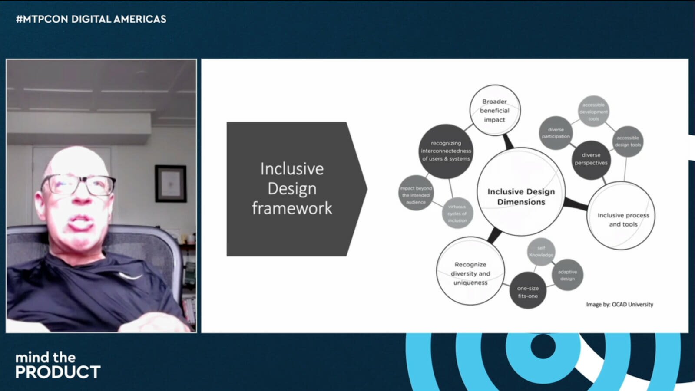695x391 pixels.
Task: Click the Inclusive Design framework arrow box
Action: click(x=292, y=189)
